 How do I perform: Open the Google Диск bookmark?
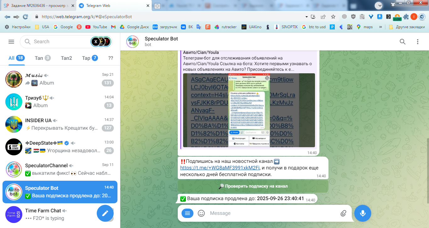click(x=134, y=27)
